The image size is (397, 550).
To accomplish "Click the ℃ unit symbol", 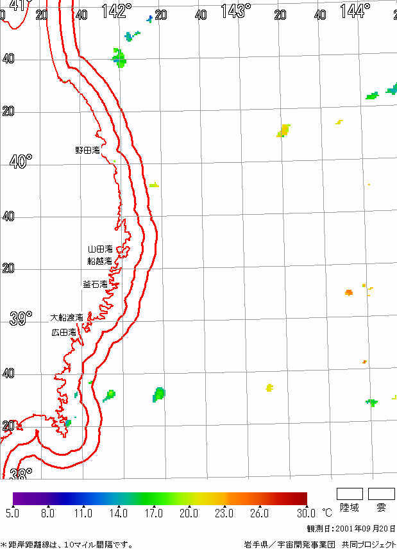I will (327, 513).
